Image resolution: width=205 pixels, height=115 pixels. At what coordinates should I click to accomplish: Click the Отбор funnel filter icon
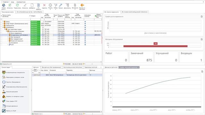tap(55, 5)
